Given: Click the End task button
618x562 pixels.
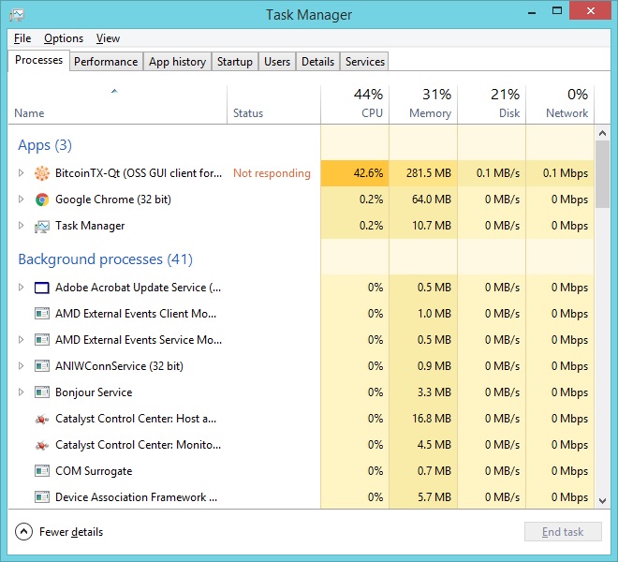Looking at the screenshot, I should point(563,532).
